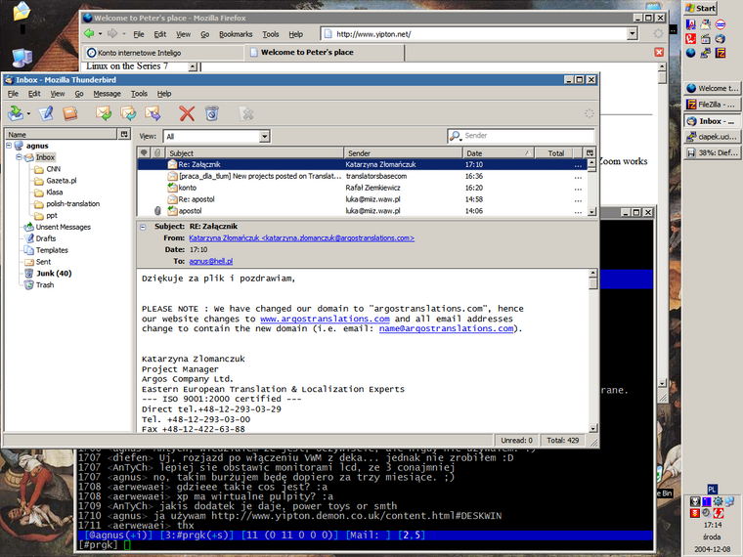Collapse the message header with minus toggle

click(x=143, y=227)
